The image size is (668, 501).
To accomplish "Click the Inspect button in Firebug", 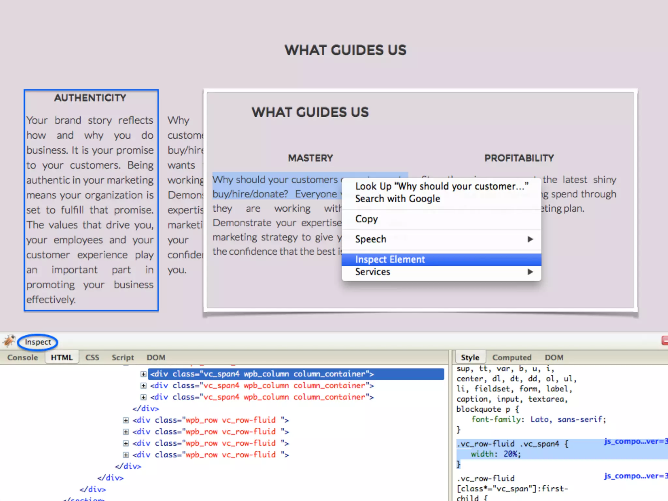I will pos(38,342).
